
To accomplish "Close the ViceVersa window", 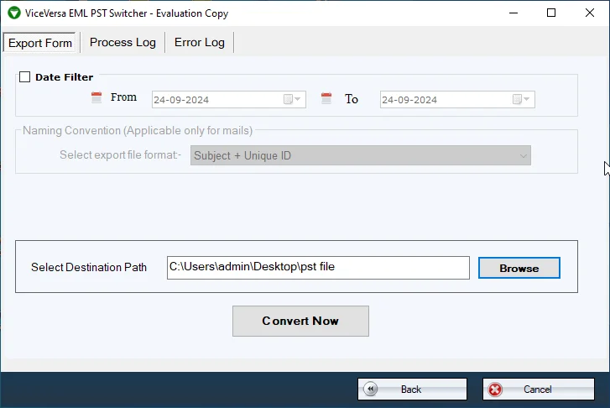I will 590,13.
